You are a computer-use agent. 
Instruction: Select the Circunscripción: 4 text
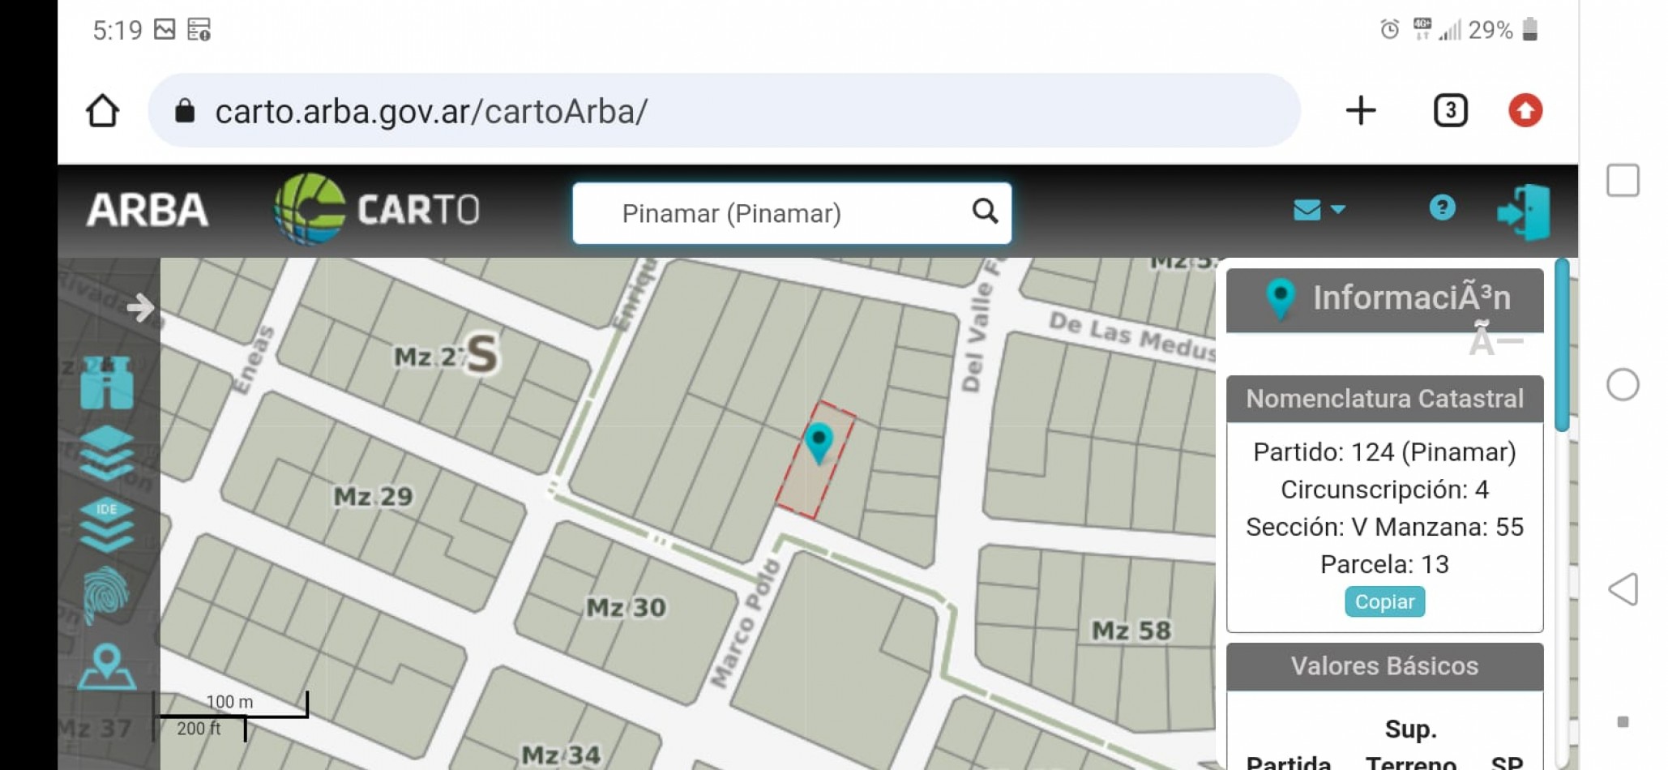[x=1384, y=490]
